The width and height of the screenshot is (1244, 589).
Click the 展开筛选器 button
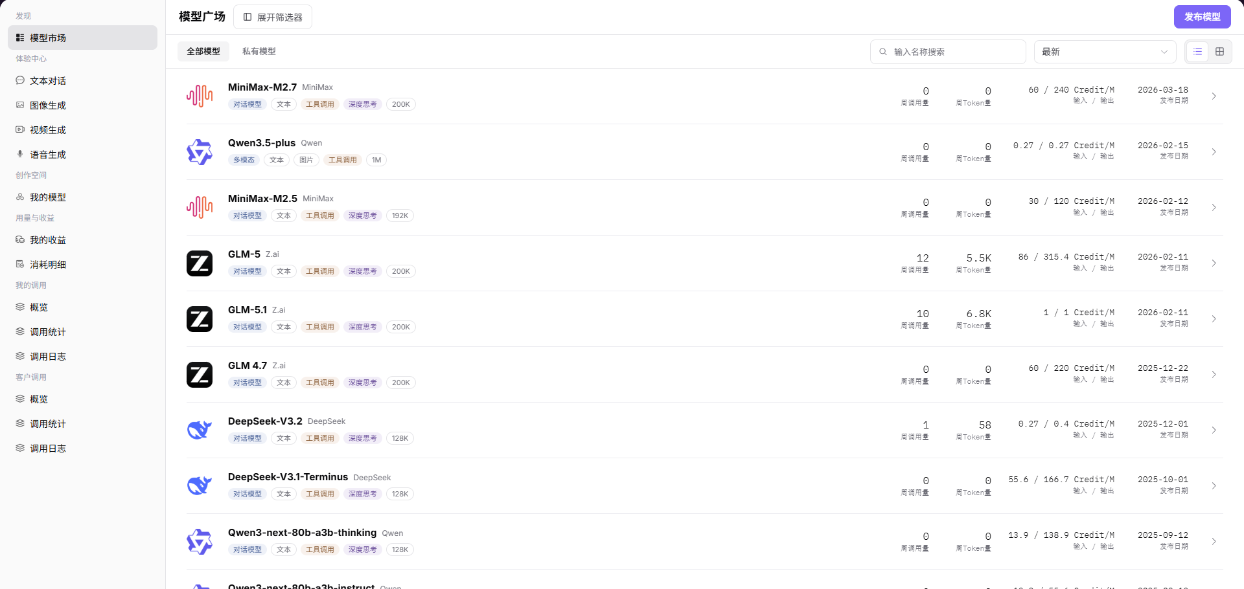point(273,17)
